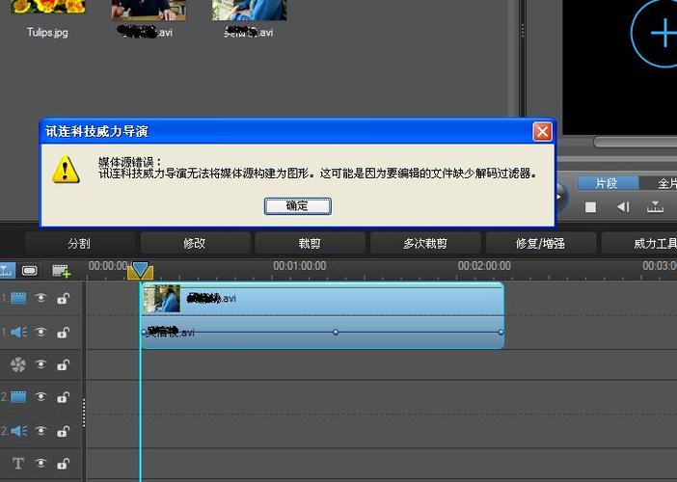Click the preview position slider bar
677x482 pixels.
636,142
